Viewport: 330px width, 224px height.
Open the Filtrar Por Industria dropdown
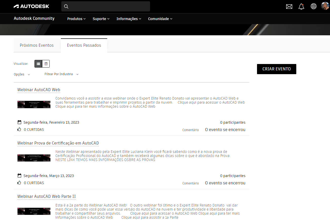click(x=61, y=74)
